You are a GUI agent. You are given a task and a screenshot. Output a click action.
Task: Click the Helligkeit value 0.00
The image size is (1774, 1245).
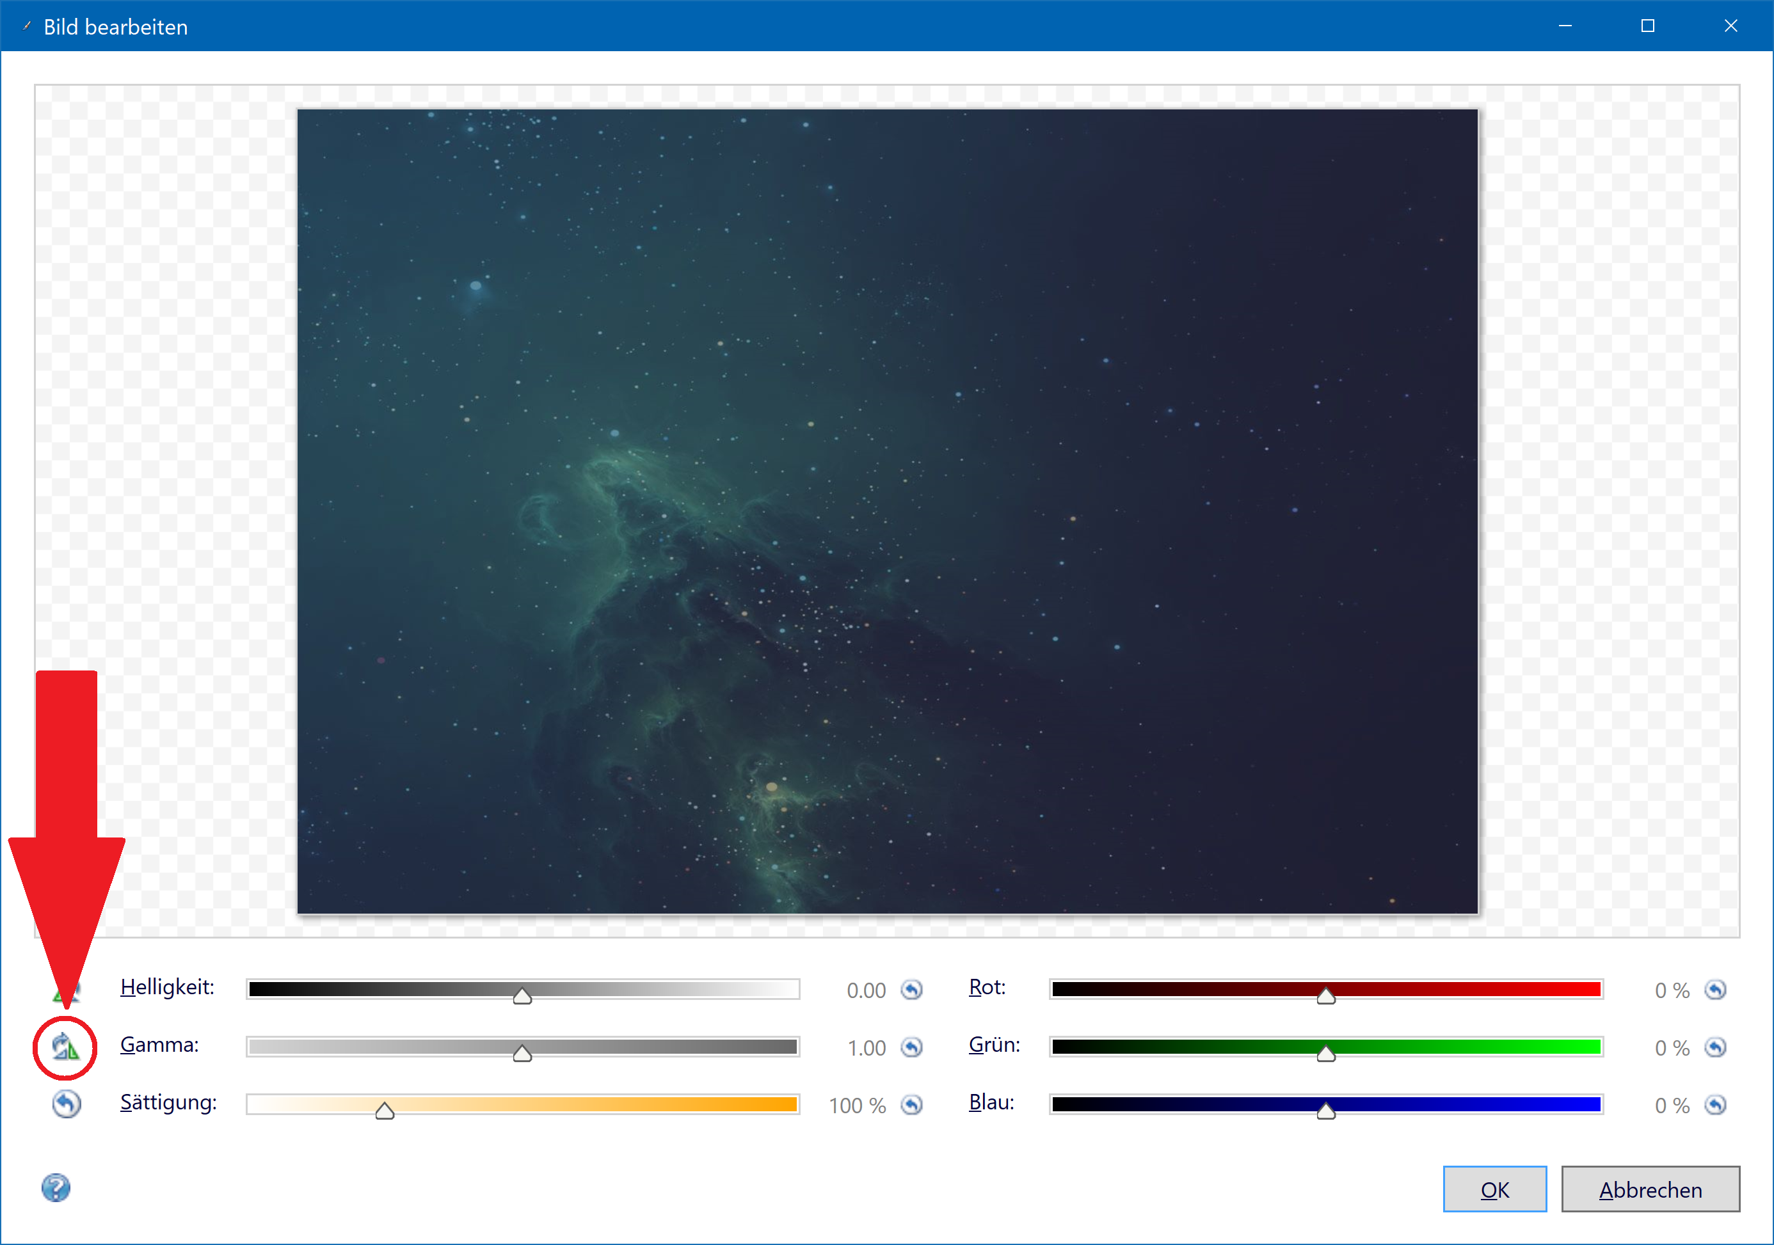866,991
